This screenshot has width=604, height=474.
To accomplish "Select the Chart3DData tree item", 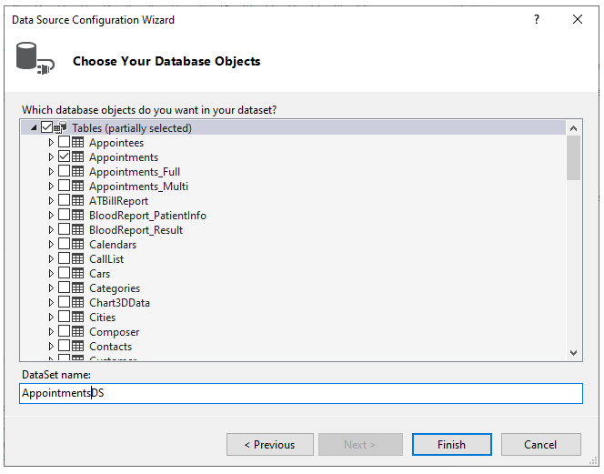I will pos(119,303).
